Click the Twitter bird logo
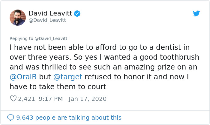 pyautogui.click(x=196, y=13)
